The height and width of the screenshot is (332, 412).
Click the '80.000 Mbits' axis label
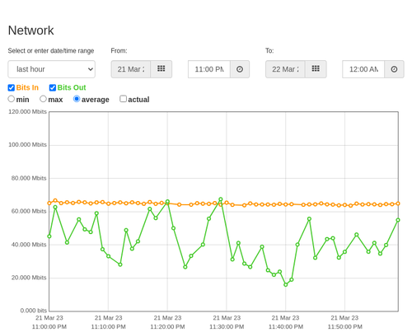(x=29, y=178)
